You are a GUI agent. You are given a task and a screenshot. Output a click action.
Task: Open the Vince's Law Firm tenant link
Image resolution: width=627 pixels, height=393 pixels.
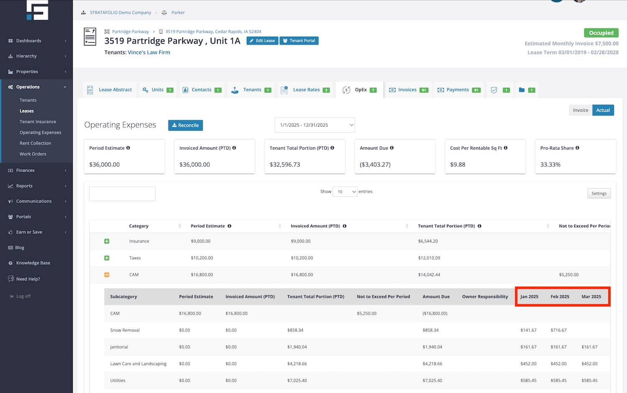click(x=149, y=52)
